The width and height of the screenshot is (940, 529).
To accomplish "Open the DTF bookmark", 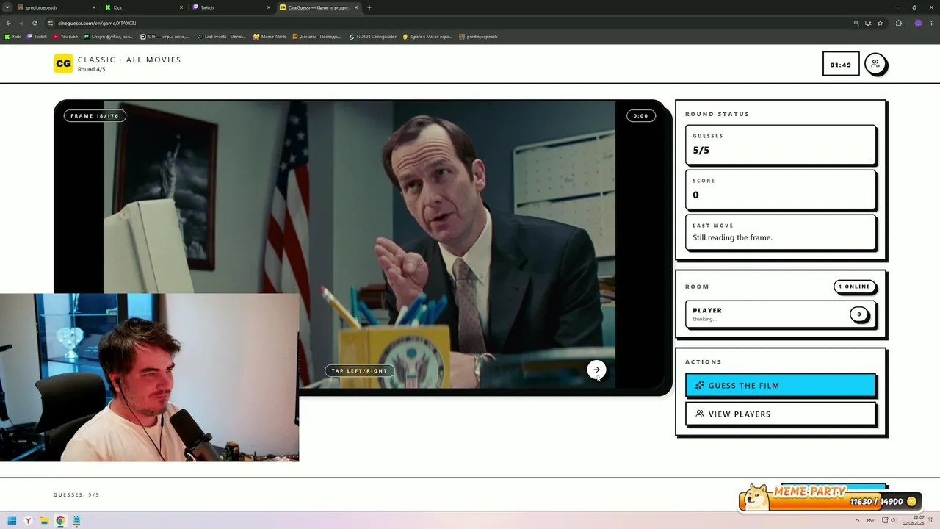I will [164, 37].
